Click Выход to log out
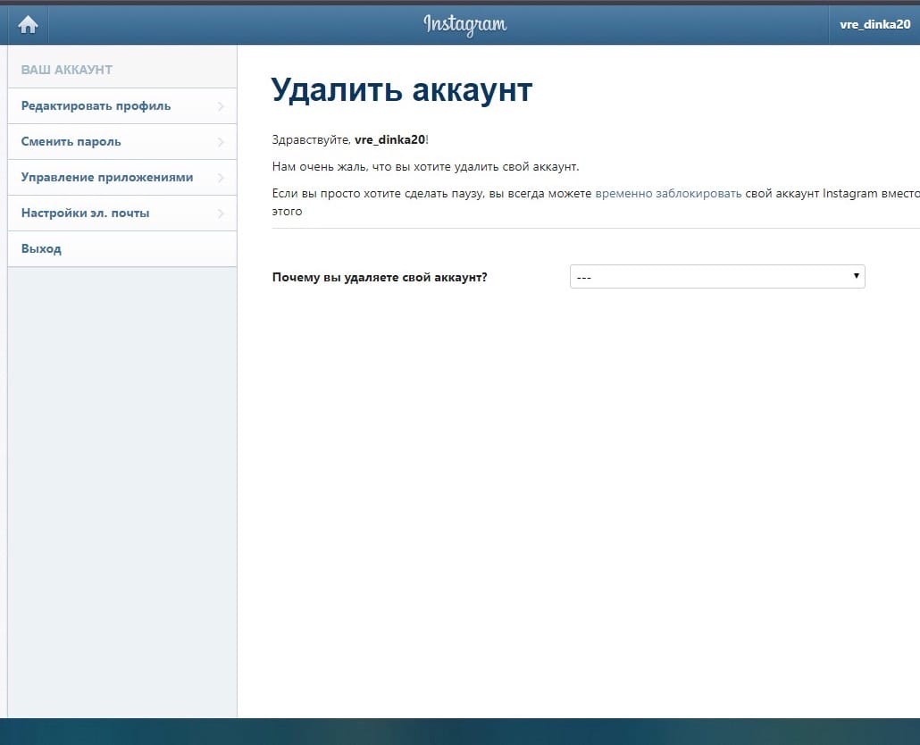Image resolution: width=920 pixels, height=745 pixels. coord(122,248)
